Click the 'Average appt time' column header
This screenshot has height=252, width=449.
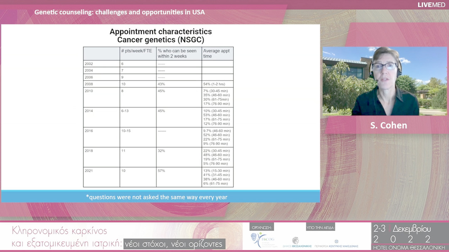coord(217,53)
